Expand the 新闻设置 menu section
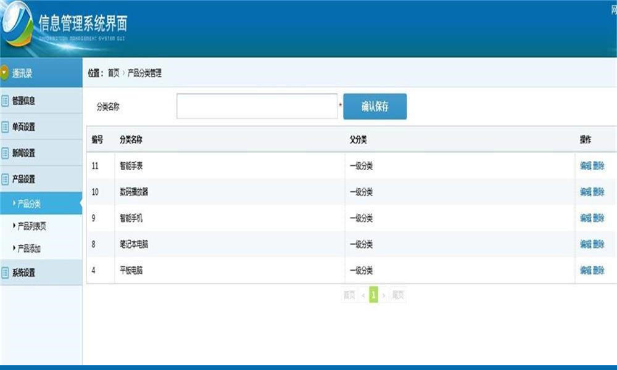Screen dimensions: 617x370 coord(41,153)
